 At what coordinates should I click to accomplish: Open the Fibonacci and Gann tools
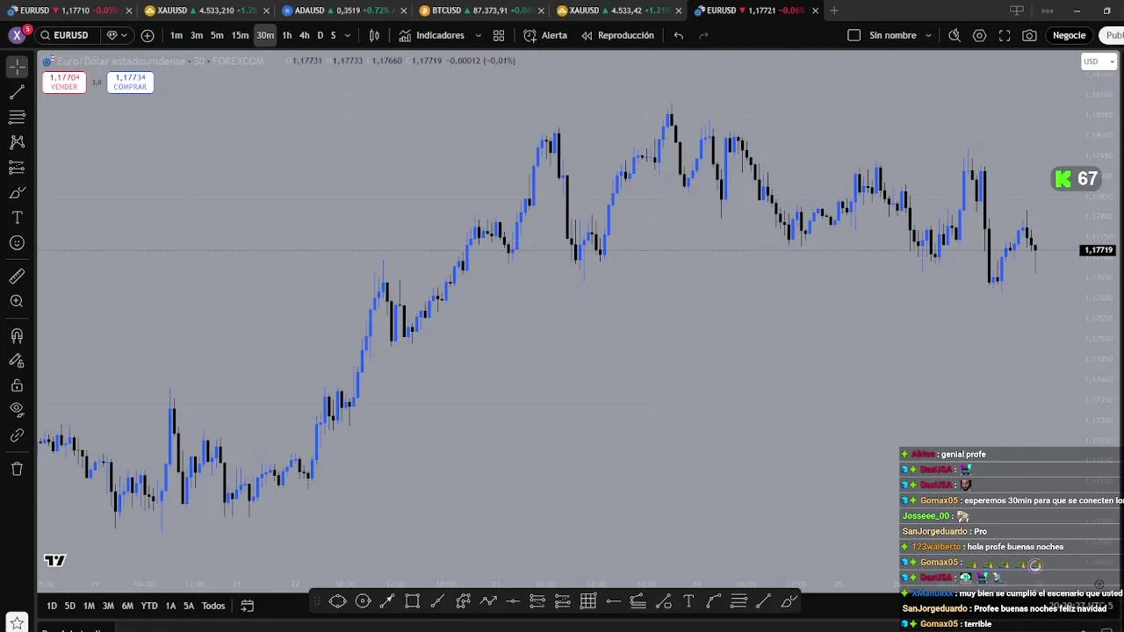(x=17, y=117)
